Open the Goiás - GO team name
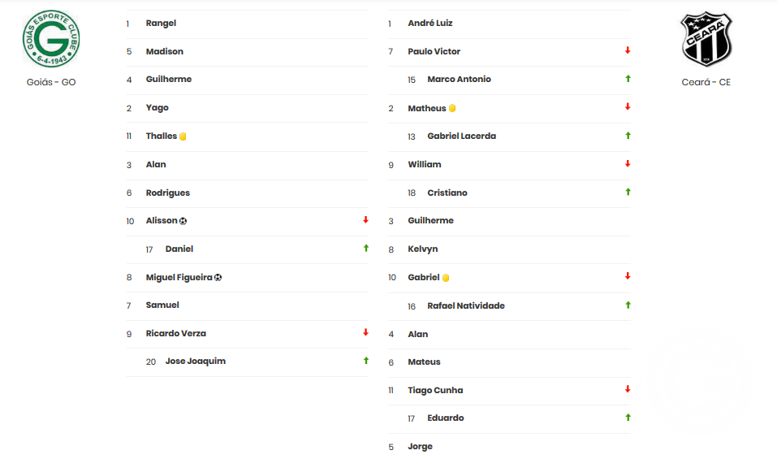Screen dimensions: 777x459 [x=51, y=82]
